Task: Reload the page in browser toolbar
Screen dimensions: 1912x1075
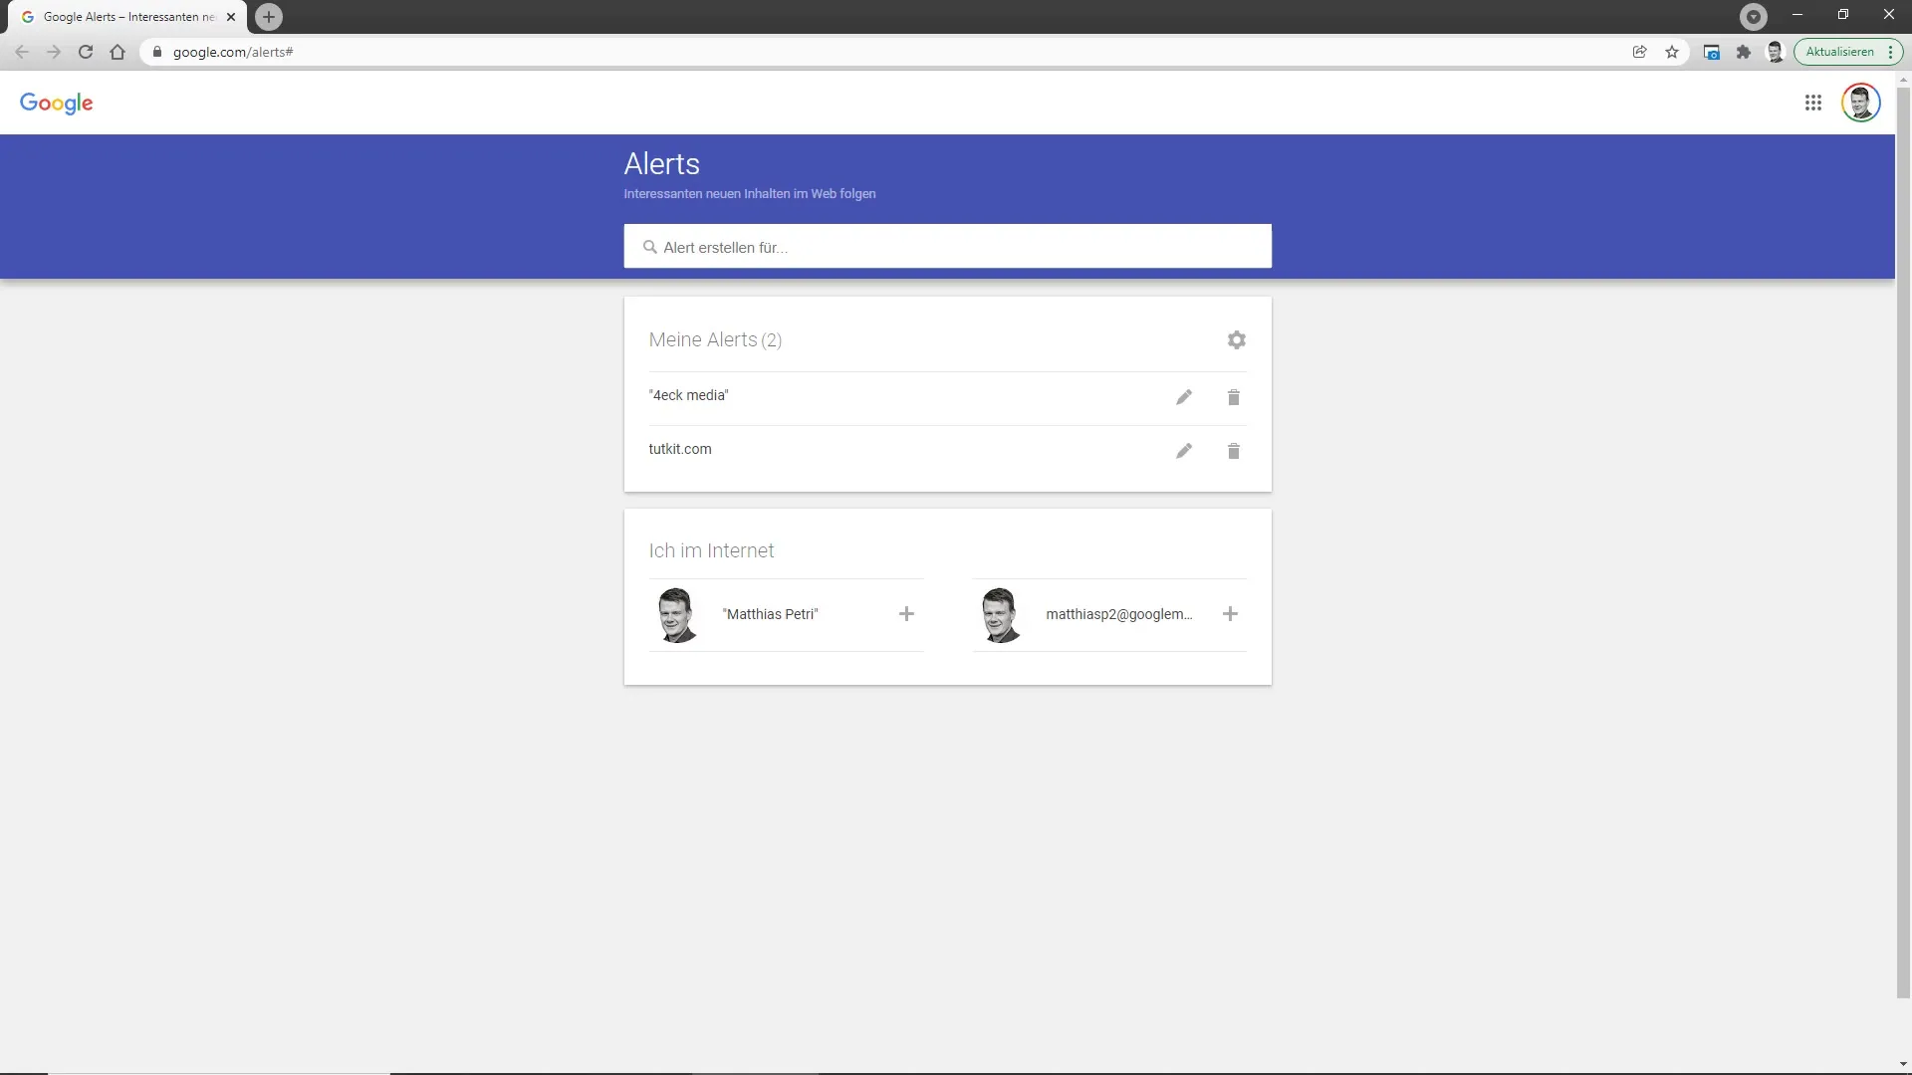Action: pos(86,52)
